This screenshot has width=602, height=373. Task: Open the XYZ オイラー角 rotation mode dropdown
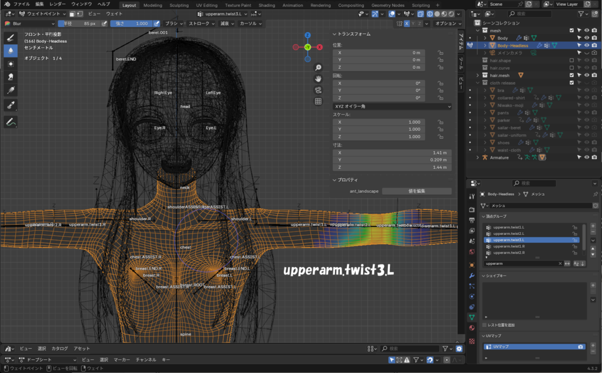point(392,106)
